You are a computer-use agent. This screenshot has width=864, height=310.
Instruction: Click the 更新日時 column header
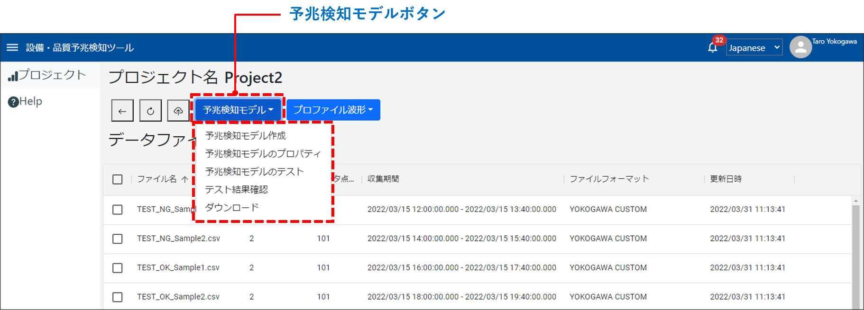point(726,179)
